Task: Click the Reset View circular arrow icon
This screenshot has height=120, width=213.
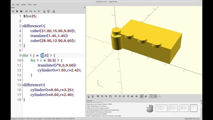Action: pyautogui.click(x=110, y=96)
